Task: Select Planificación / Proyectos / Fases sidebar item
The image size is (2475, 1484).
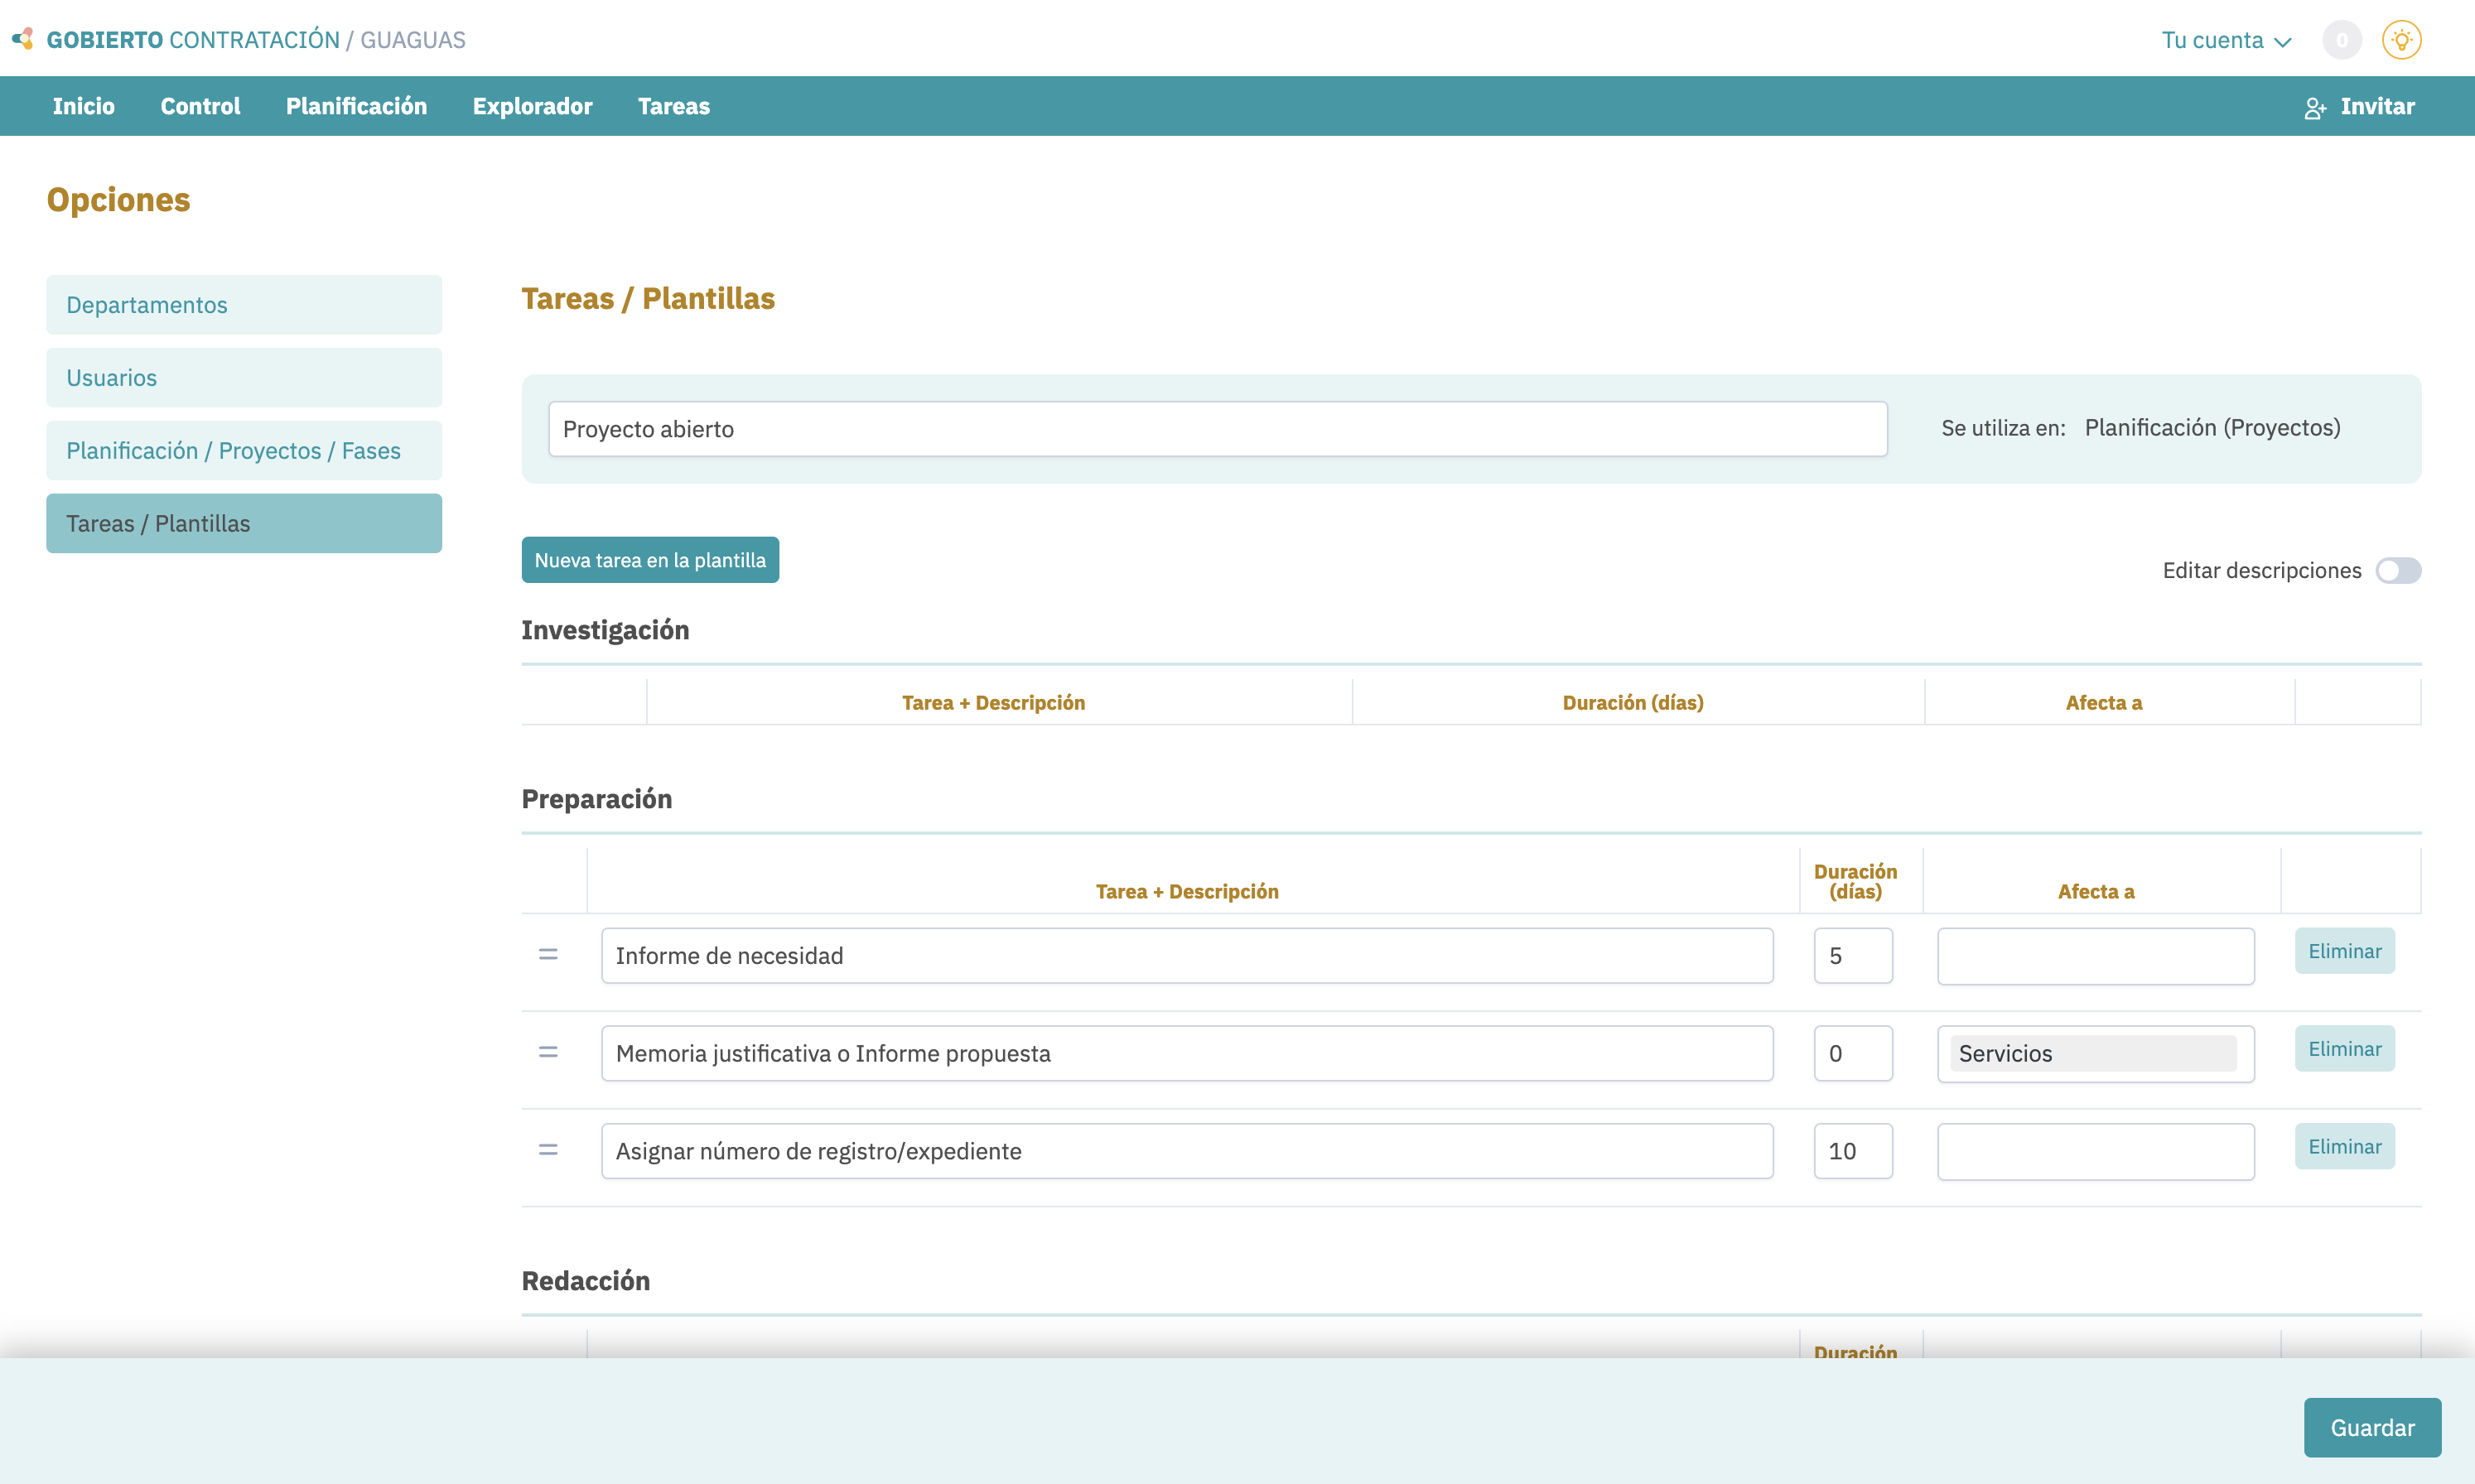Action: pos(244,451)
